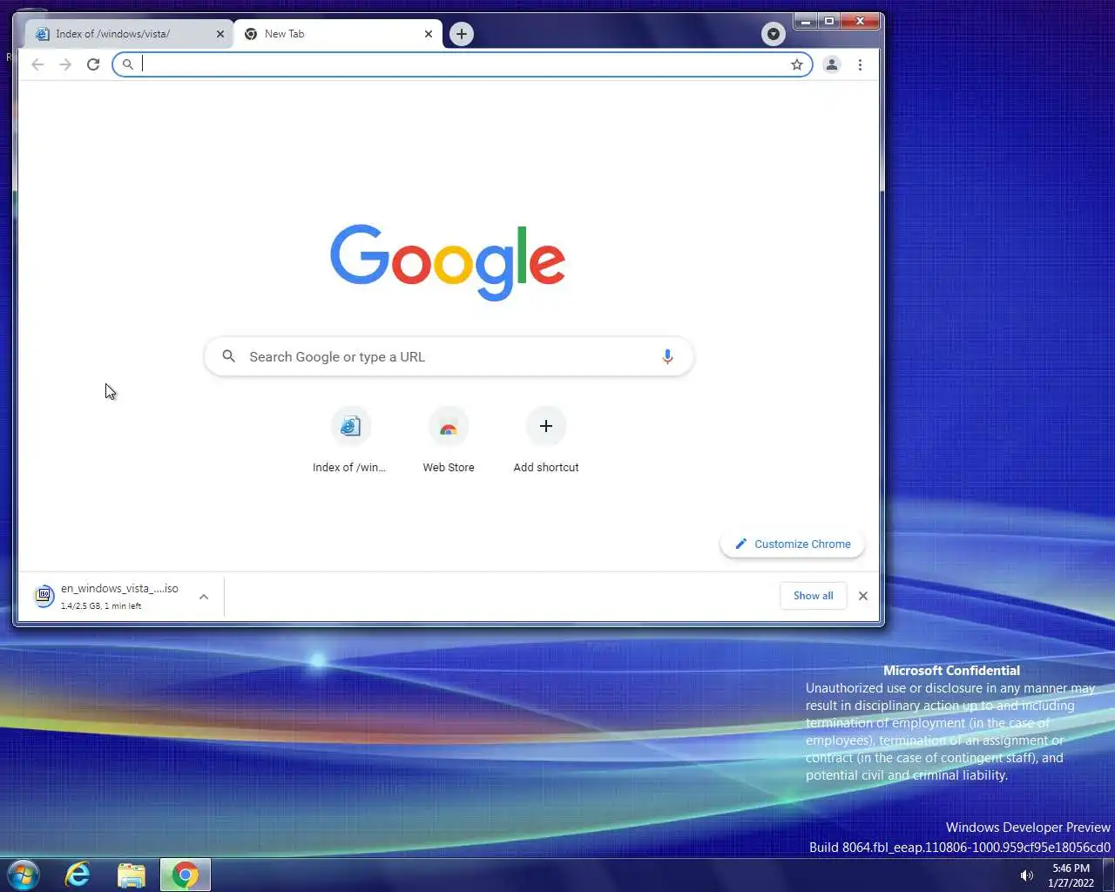Click the Google logo
This screenshot has height=892, width=1115.
(448, 262)
